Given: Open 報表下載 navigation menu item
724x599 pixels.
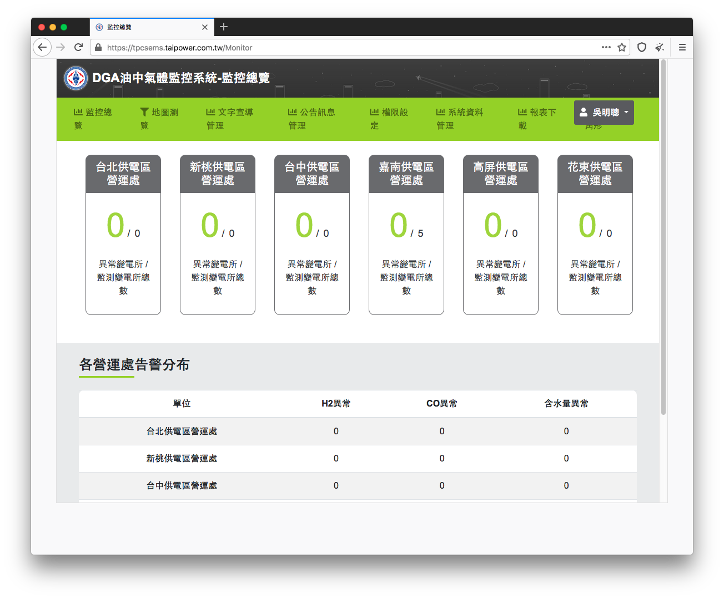Looking at the screenshot, I should (536, 119).
